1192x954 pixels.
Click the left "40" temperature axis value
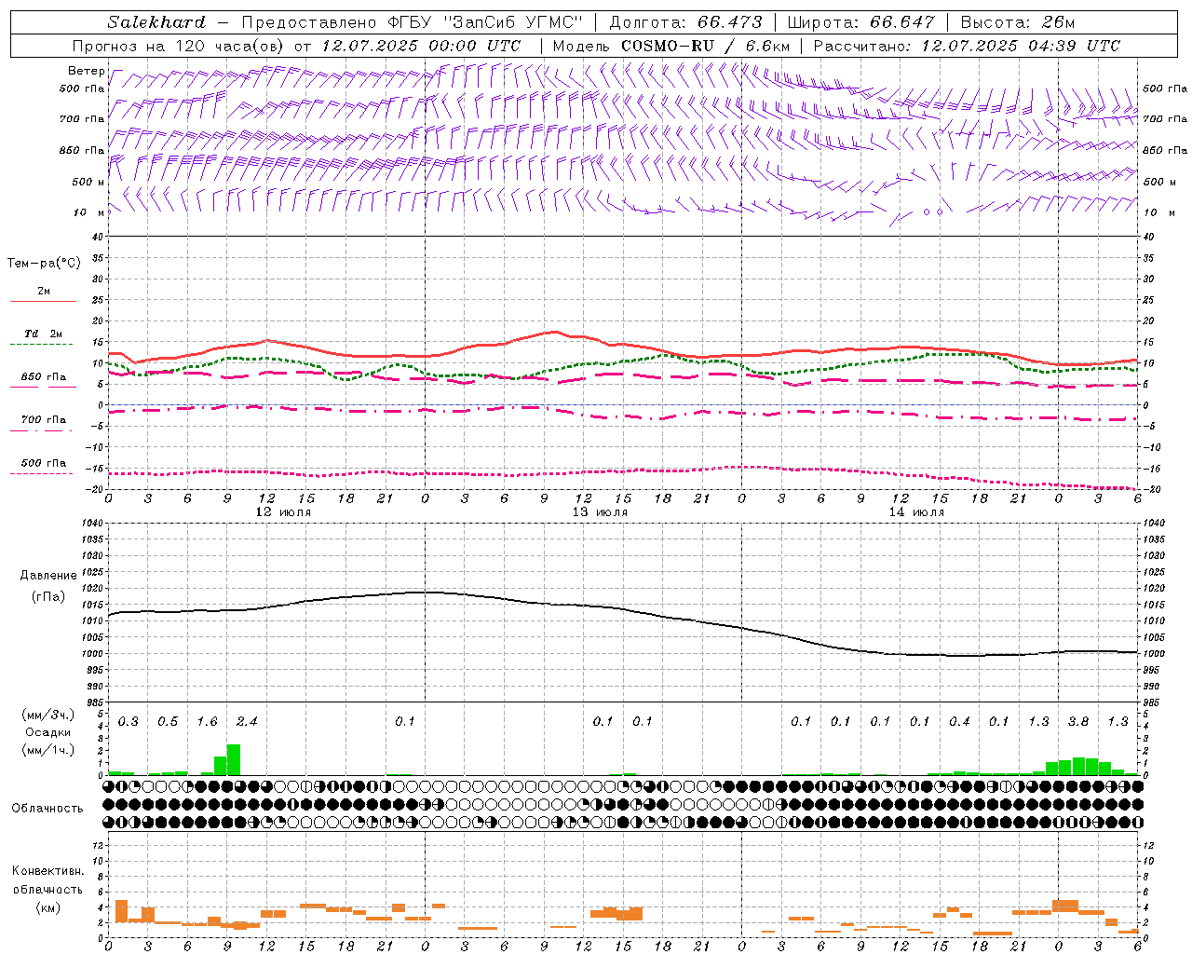tap(97, 237)
